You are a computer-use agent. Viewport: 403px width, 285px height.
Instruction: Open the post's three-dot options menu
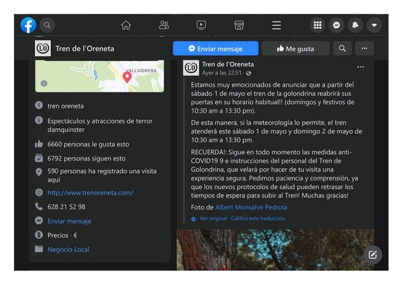(360, 67)
